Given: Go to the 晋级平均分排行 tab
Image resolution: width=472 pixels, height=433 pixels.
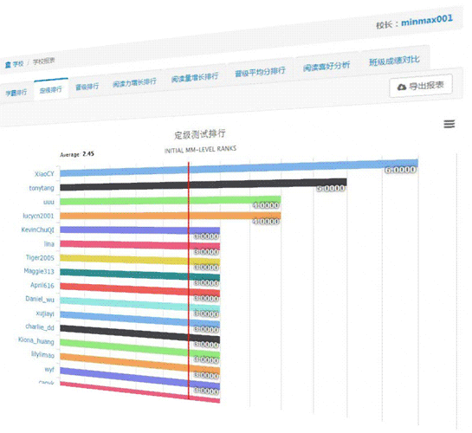Looking at the screenshot, I should [x=260, y=72].
